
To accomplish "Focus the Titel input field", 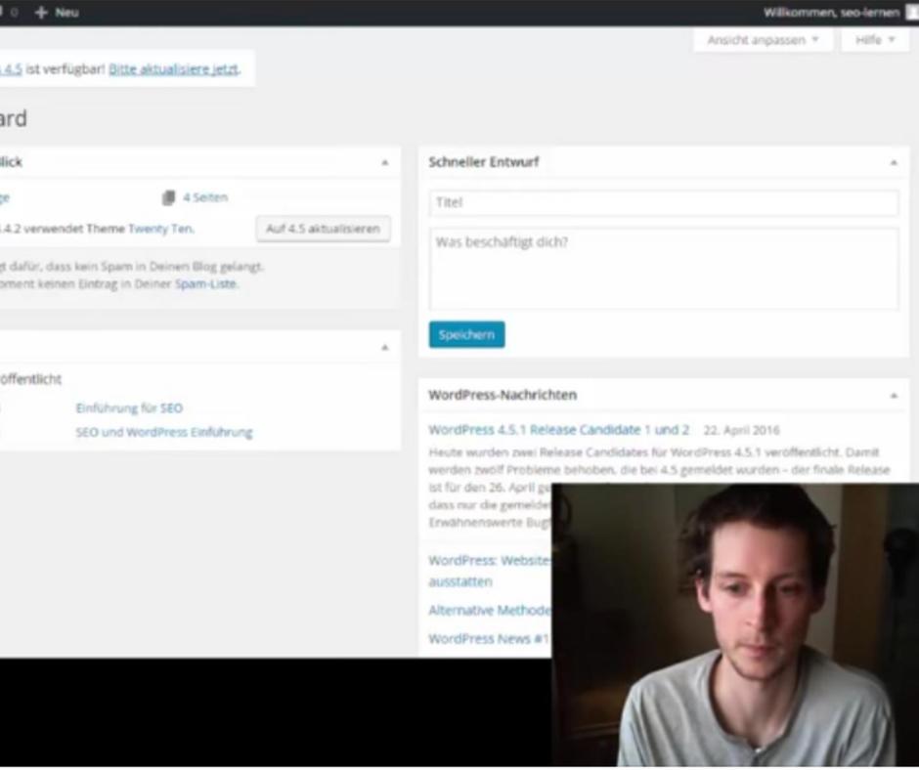I will tap(664, 202).
